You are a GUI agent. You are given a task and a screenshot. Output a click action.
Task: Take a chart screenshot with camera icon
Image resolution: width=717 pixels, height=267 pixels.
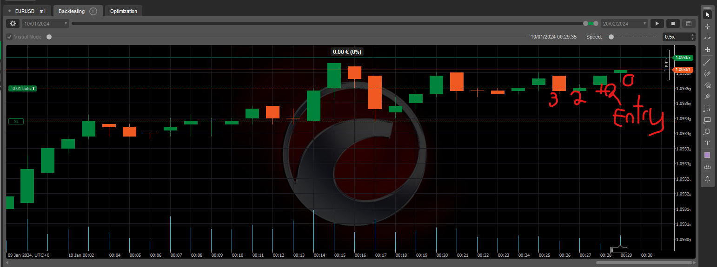[707, 167]
